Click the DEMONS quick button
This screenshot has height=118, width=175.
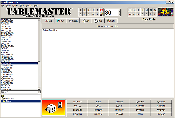pyautogui.click(x=119, y=114)
